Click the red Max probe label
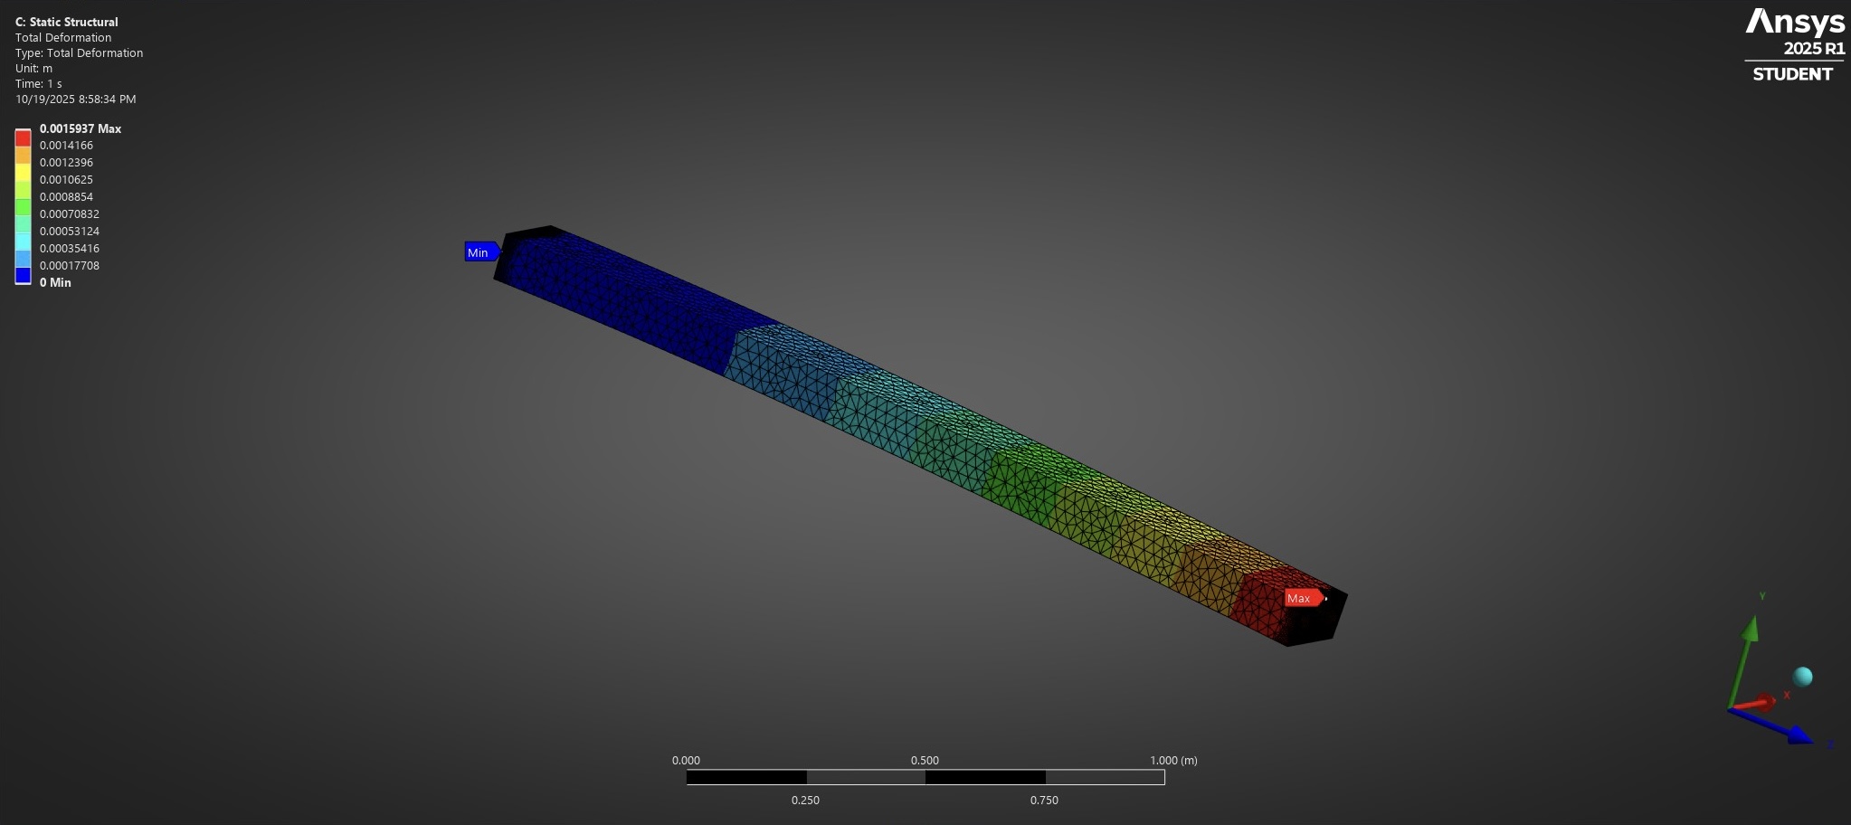 click(x=1304, y=598)
